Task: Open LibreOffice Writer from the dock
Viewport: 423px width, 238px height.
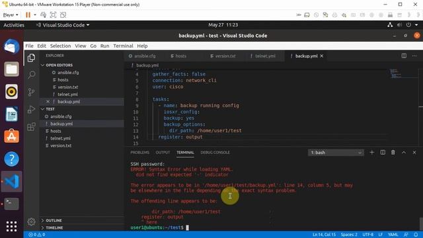Action: pyautogui.click(x=11, y=114)
